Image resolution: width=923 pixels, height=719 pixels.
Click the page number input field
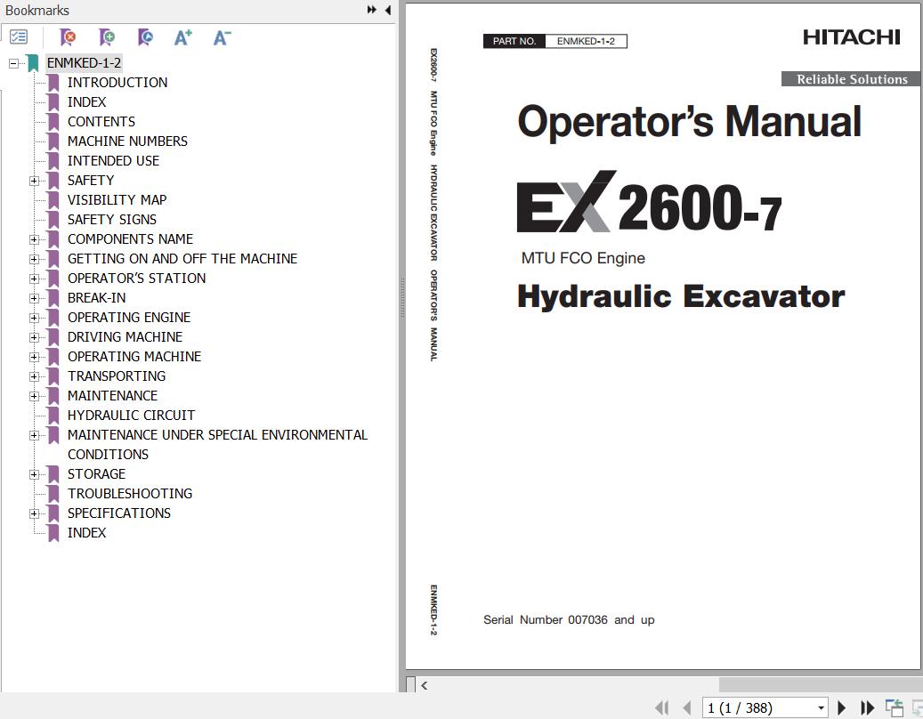click(758, 707)
